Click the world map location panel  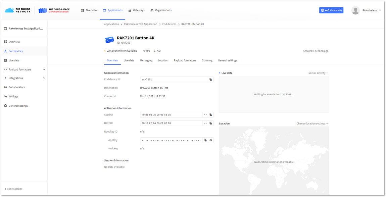(x=274, y=160)
